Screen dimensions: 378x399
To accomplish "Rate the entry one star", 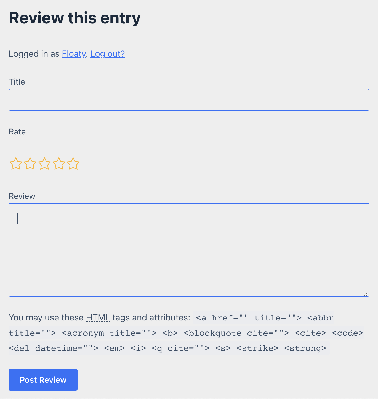I will click(16, 164).
